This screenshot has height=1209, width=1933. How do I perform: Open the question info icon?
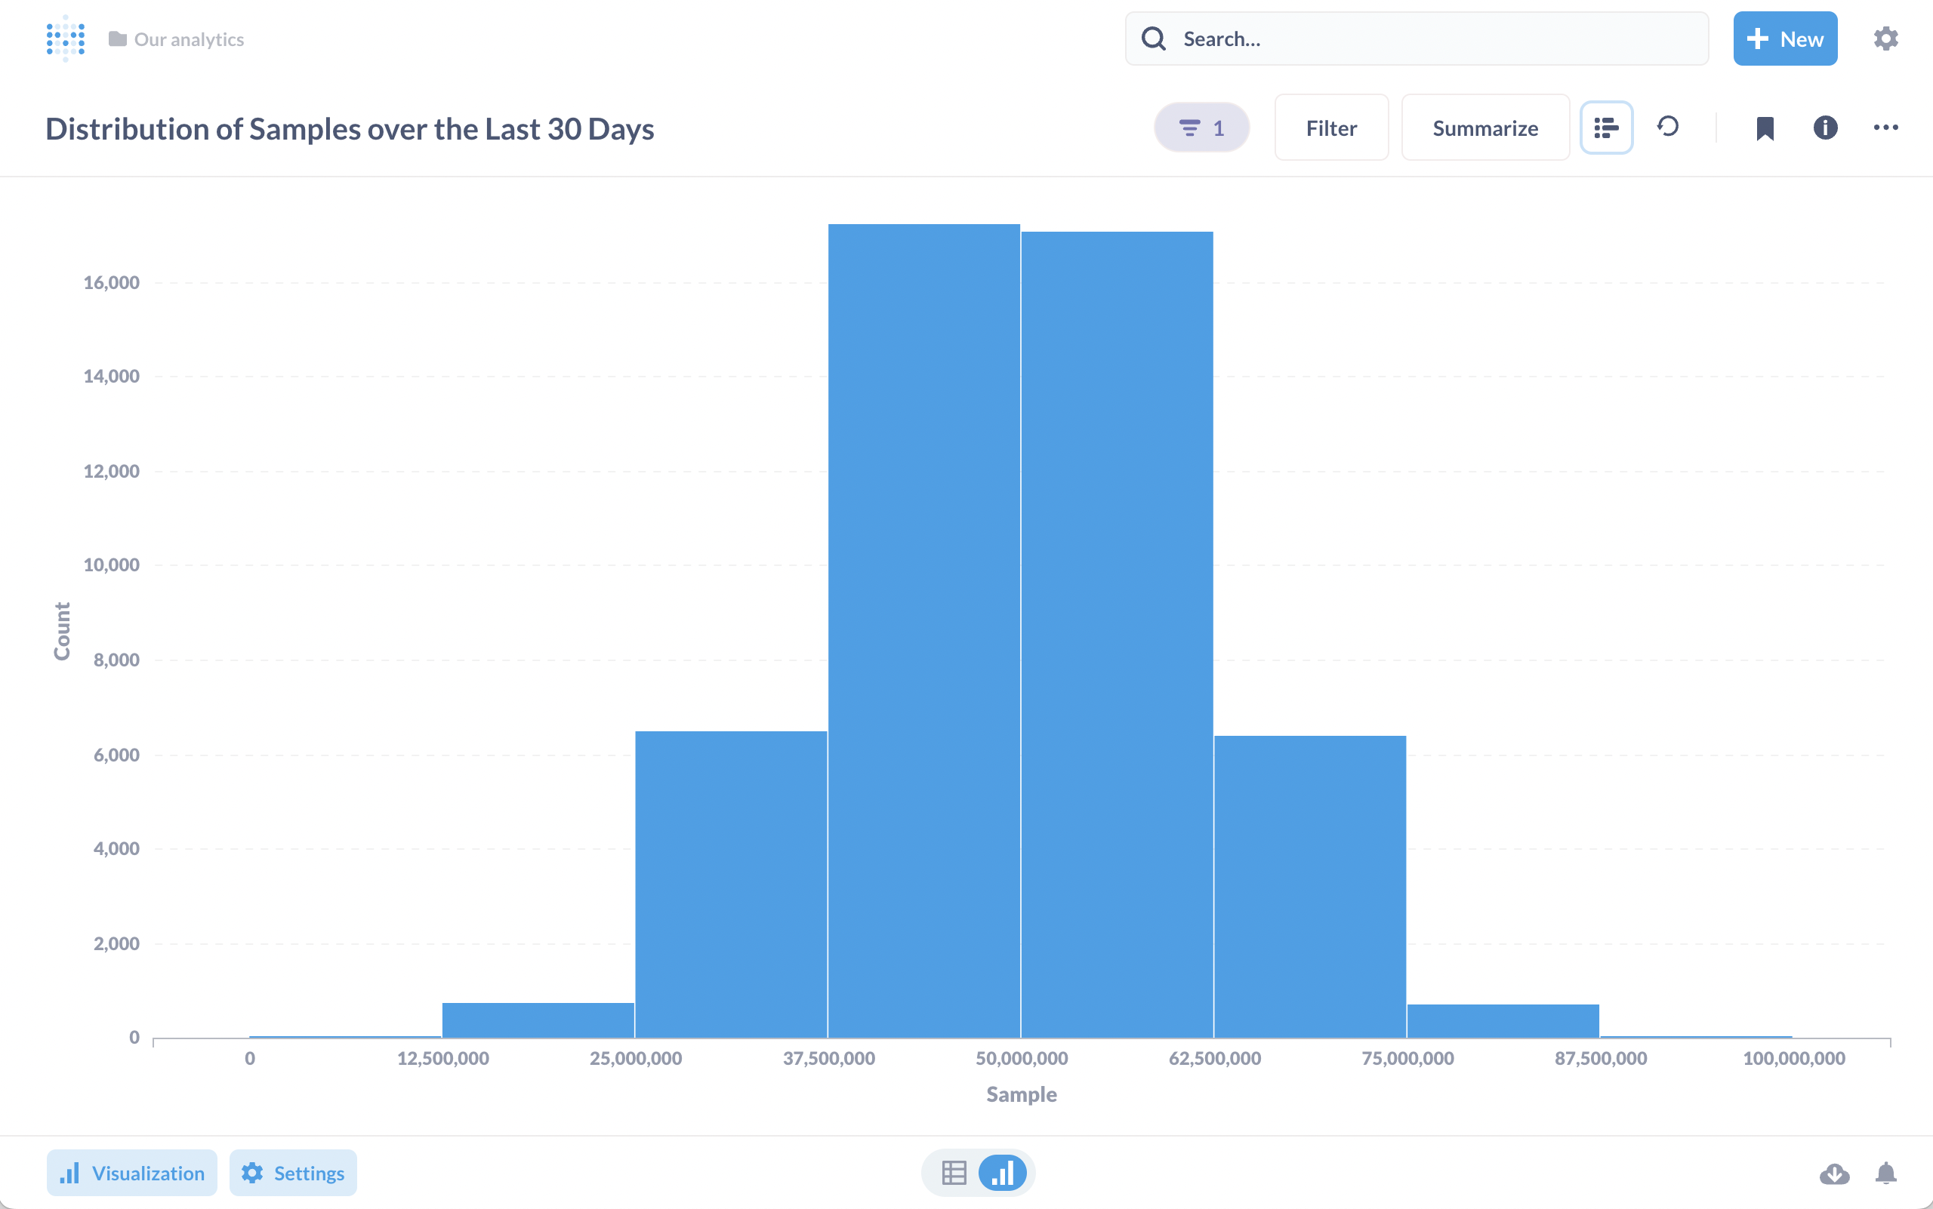point(1825,128)
